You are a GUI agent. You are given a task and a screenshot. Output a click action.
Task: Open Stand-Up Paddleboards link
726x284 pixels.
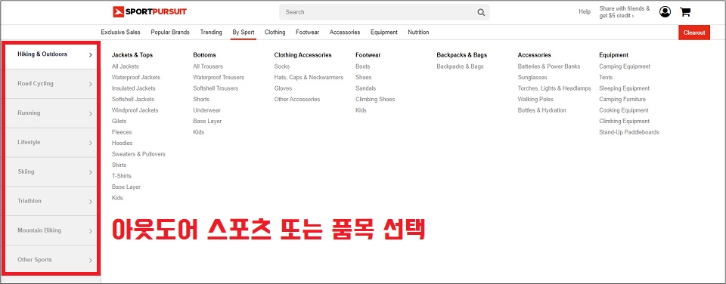coord(628,132)
